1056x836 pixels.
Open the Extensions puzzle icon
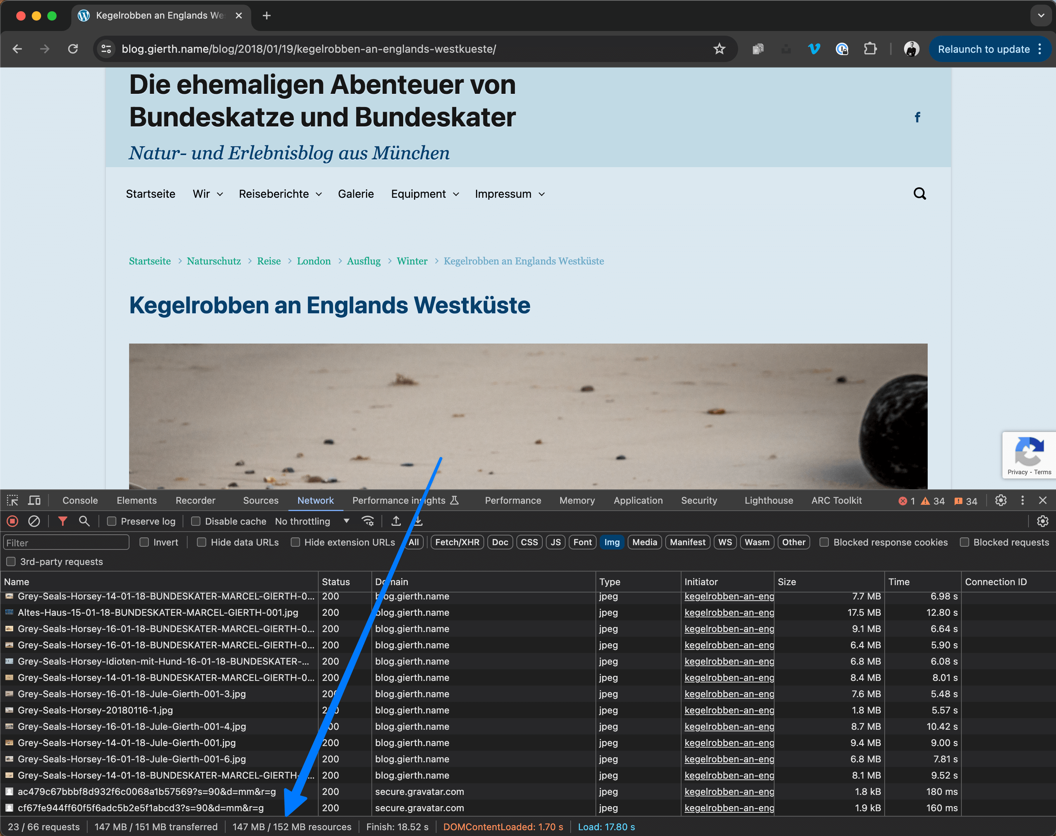870,49
